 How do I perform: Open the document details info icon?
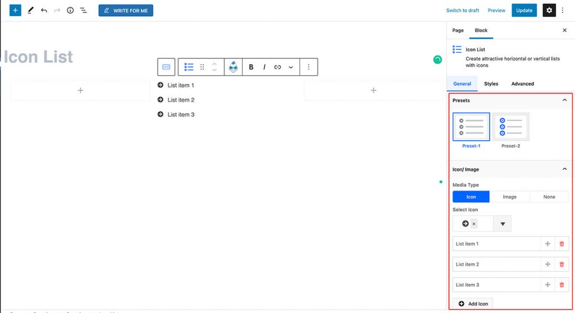(x=70, y=10)
